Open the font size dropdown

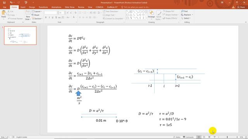[65, 13]
